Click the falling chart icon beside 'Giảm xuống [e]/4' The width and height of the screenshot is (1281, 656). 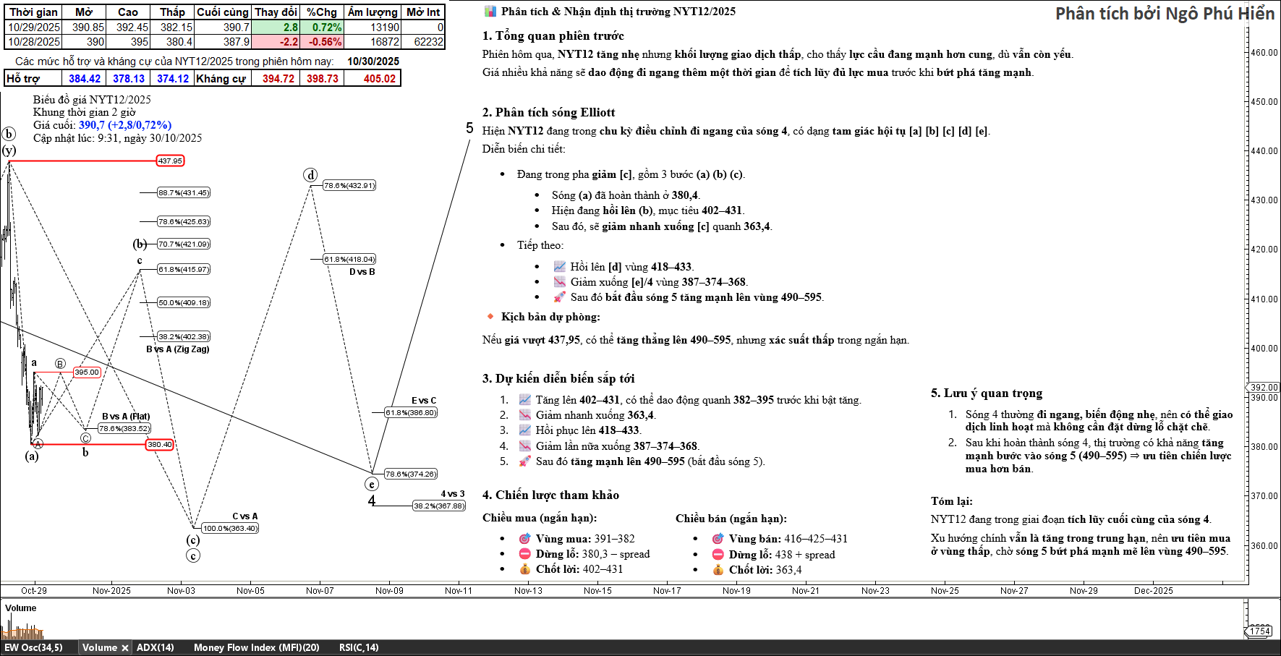click(x=560, y=282)
